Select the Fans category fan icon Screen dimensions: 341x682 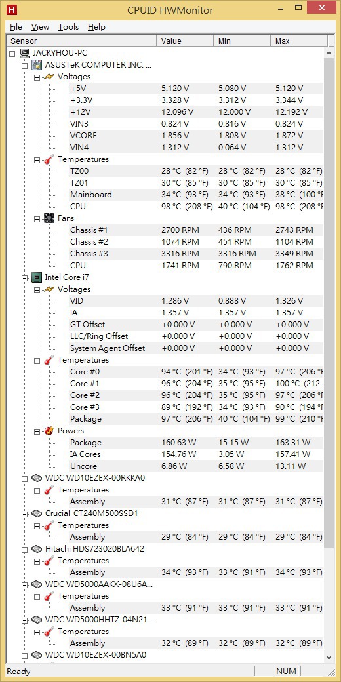point(50,218)
